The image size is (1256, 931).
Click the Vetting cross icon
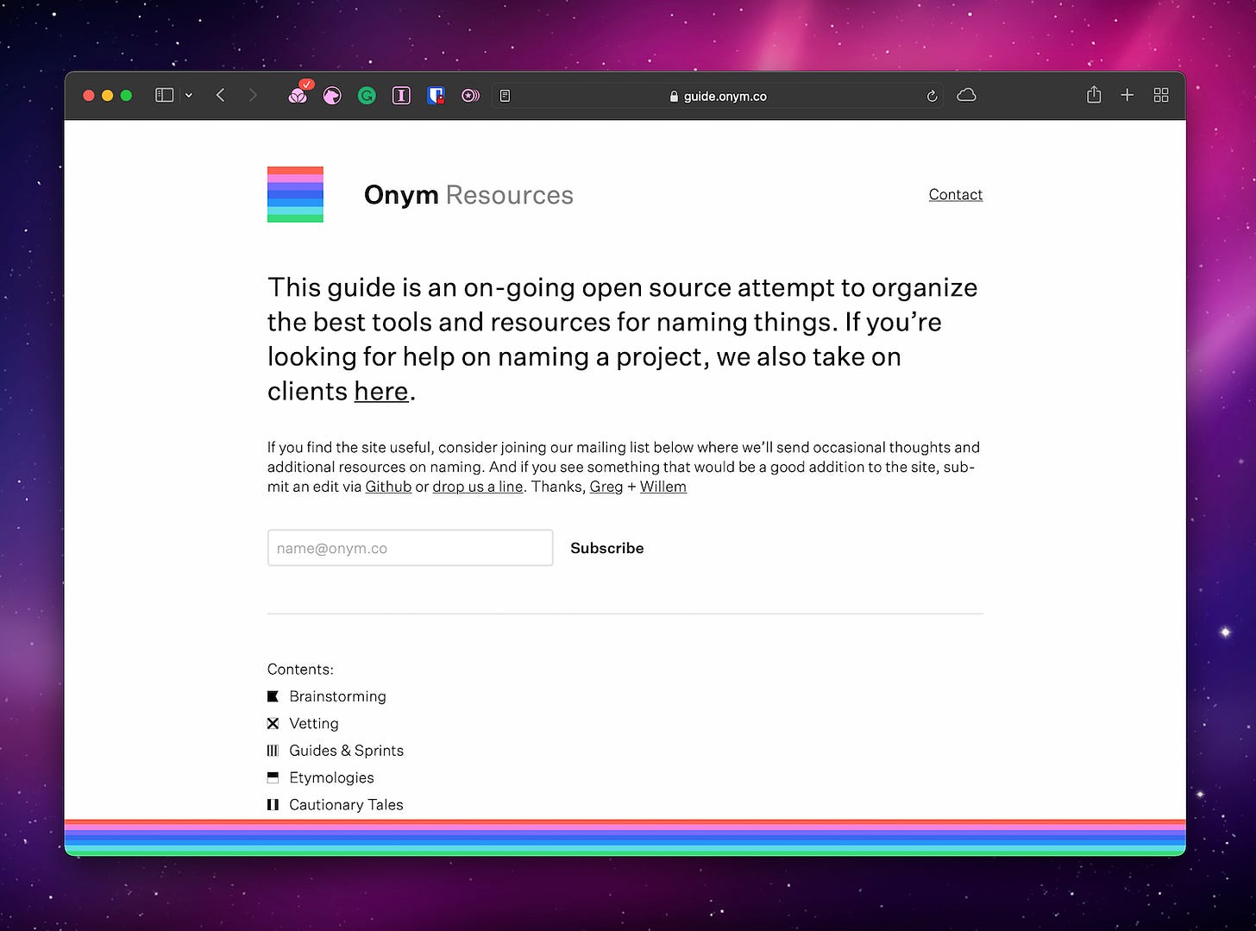point(273,723)
